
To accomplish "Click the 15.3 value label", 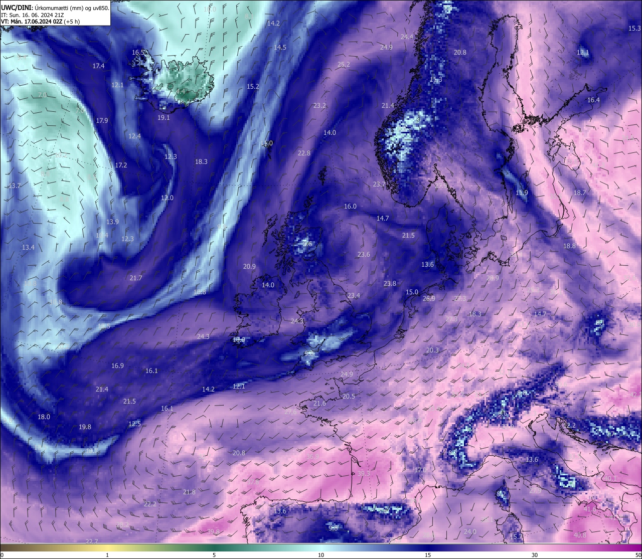I will tap(634, 29).
